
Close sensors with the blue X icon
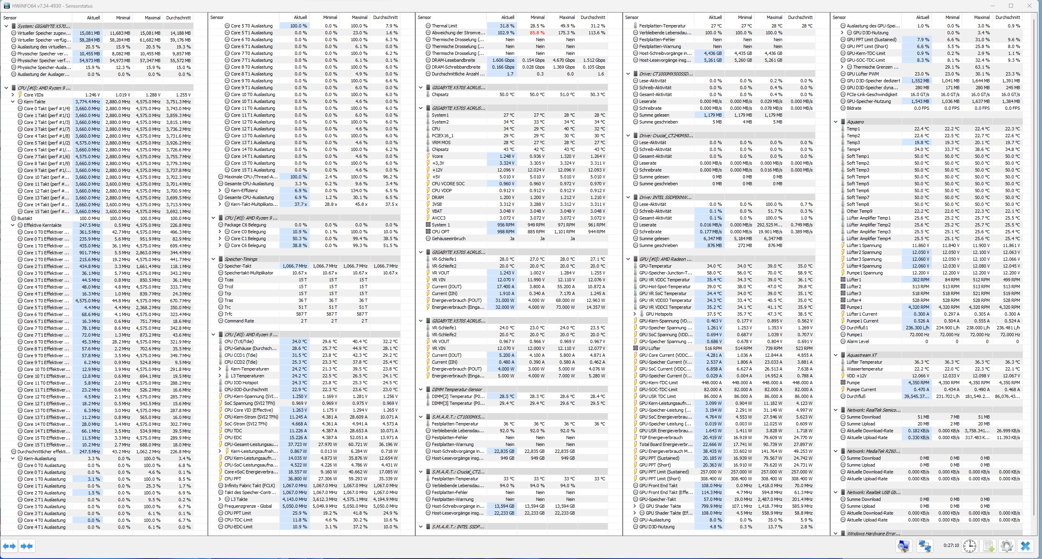(1025, 546)
